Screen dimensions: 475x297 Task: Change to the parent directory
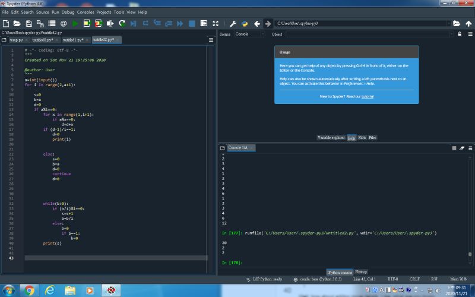click(468, 23)
